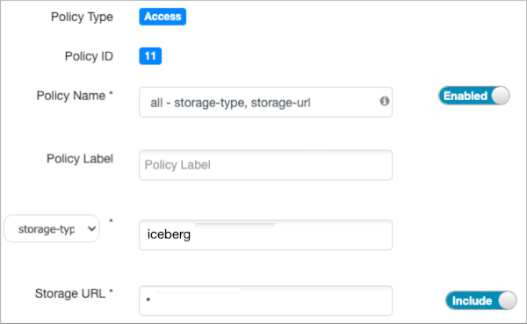This screenshot has height=324, width=527.
Task: Click the info icon in Policy Name field
Action: (x=385, y=101)
